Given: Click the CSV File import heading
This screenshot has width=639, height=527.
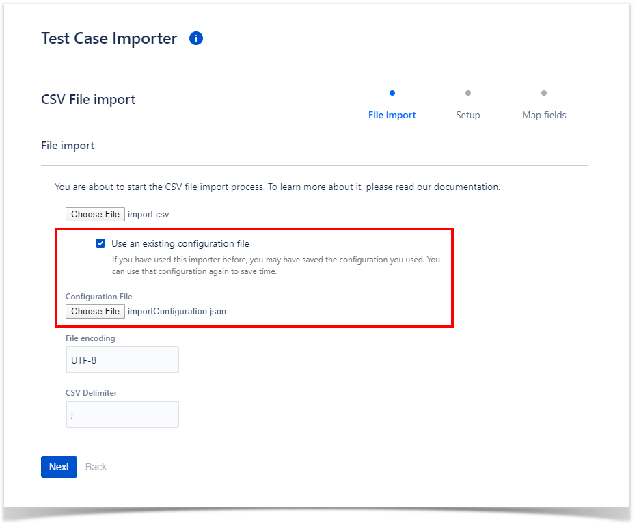Looking at the screenshot, I should (88, 99).
